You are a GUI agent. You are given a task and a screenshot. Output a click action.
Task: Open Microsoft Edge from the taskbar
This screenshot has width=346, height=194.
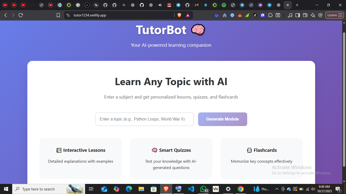tap(129, 189)
